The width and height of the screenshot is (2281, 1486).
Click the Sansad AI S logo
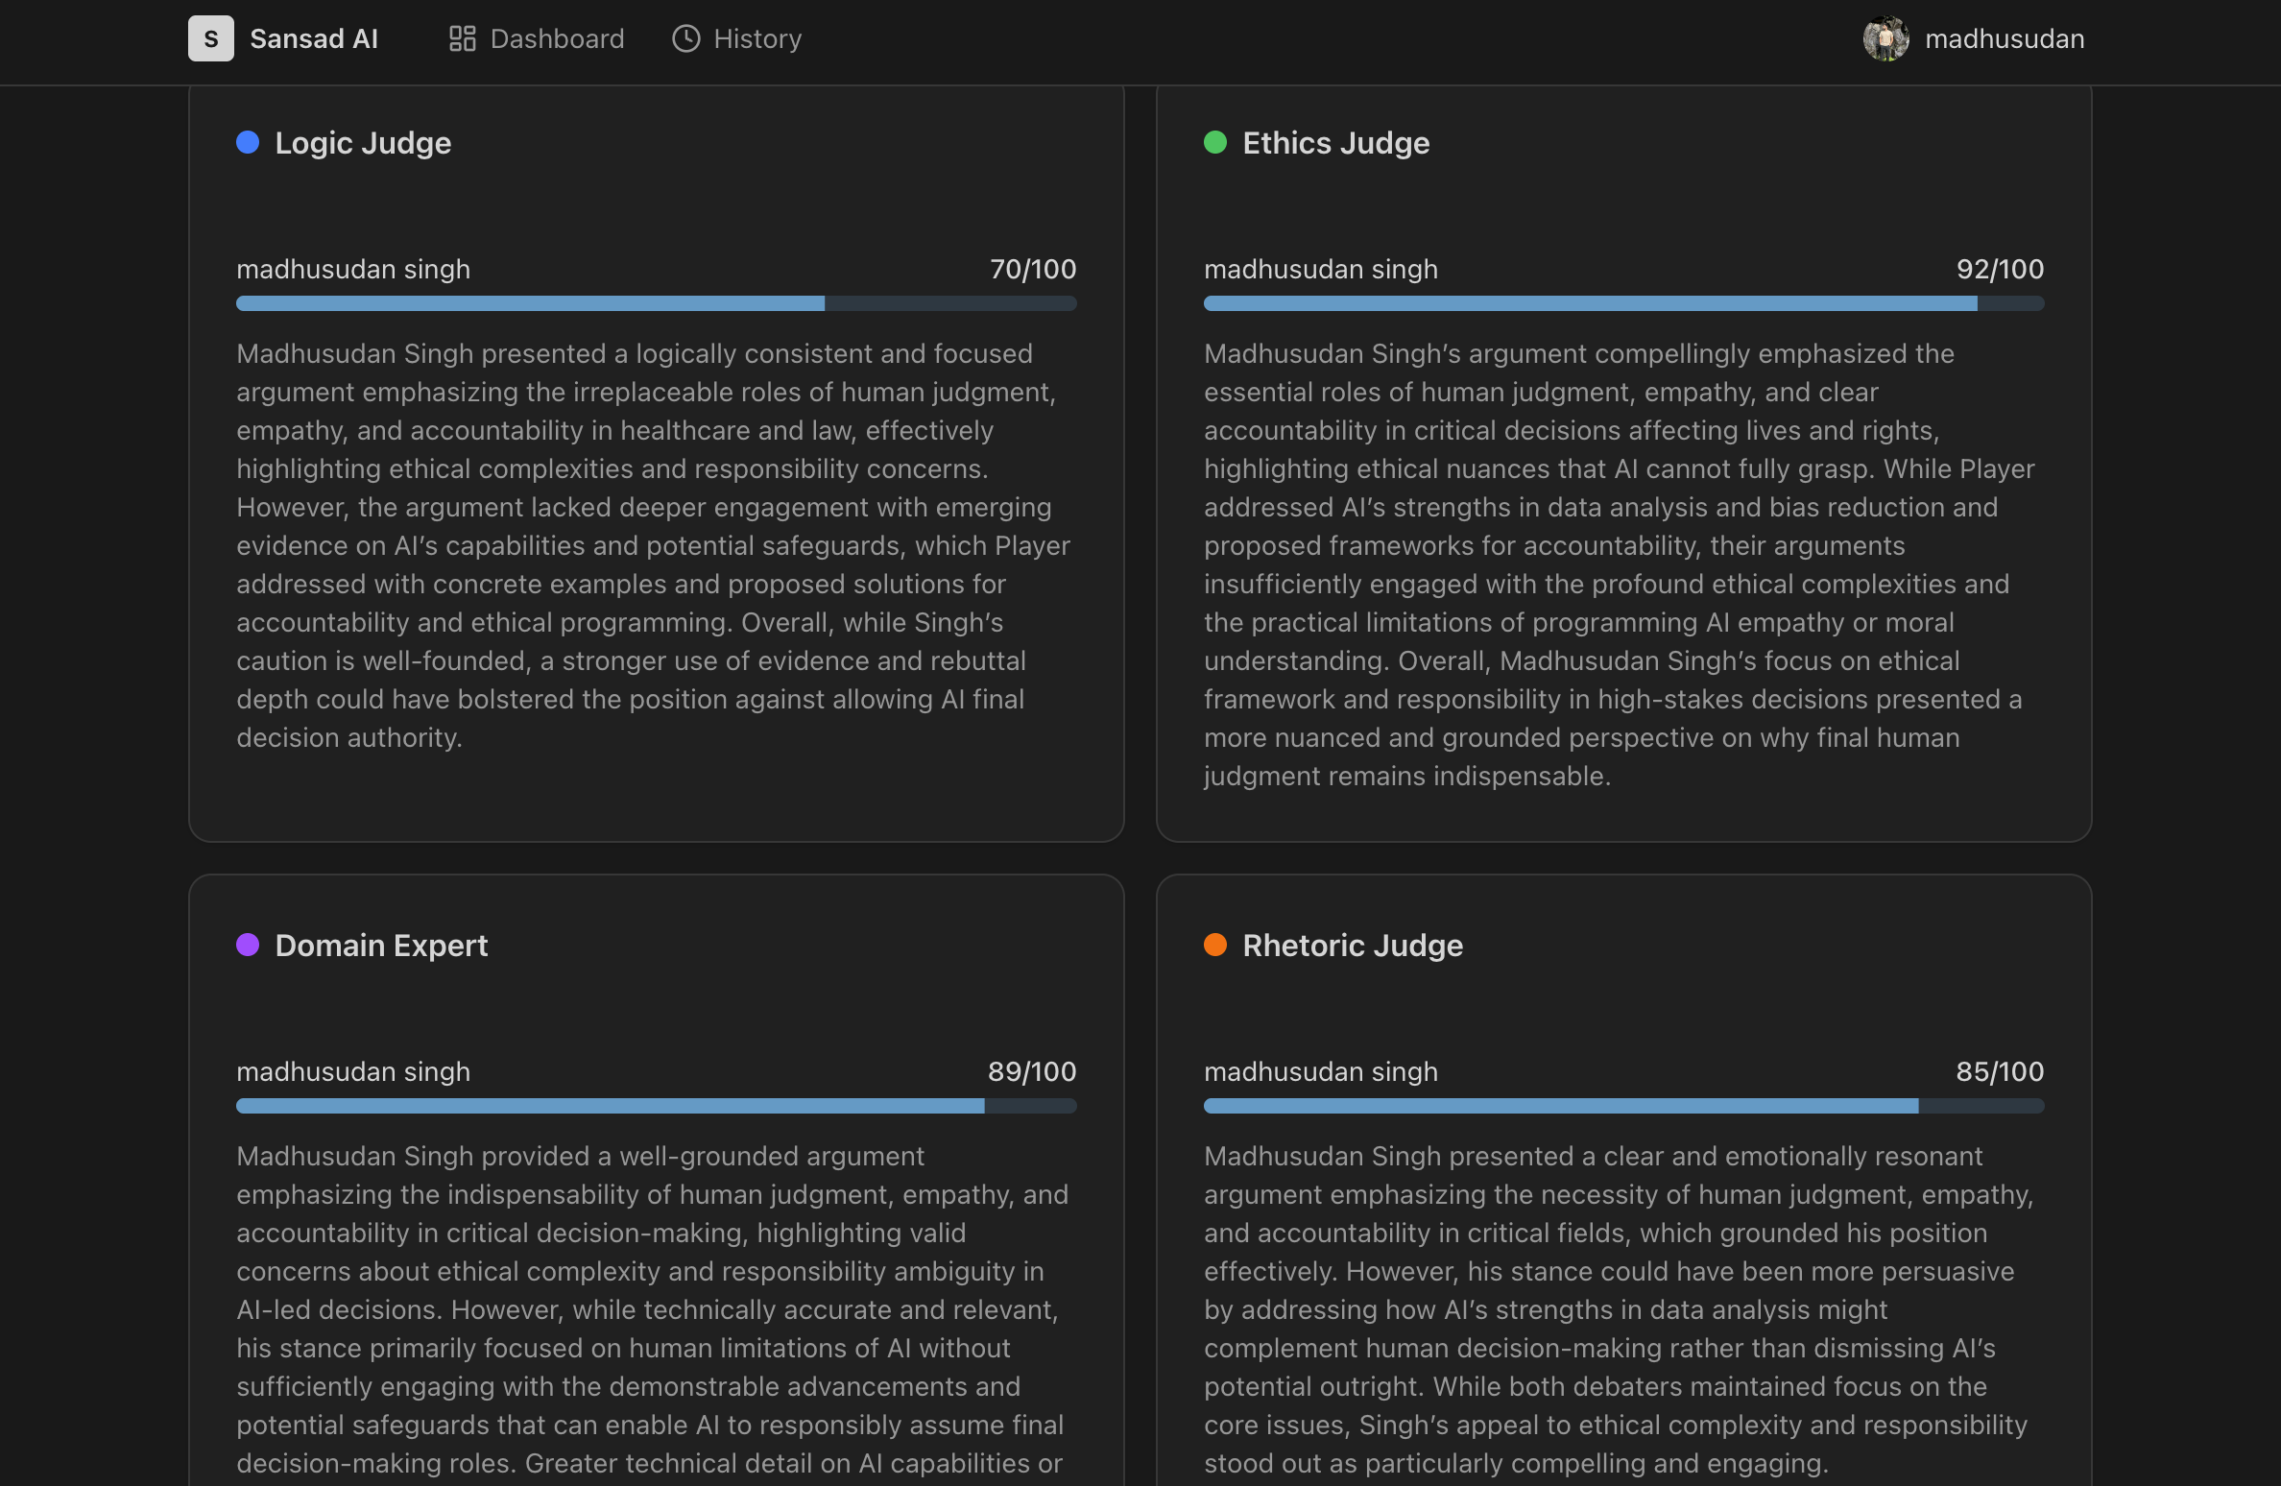pos(210,38)
